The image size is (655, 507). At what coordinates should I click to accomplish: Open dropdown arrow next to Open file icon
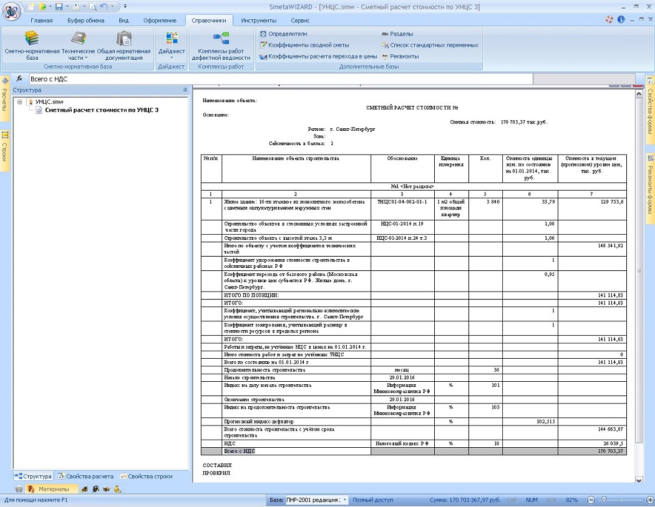(51, 6)
